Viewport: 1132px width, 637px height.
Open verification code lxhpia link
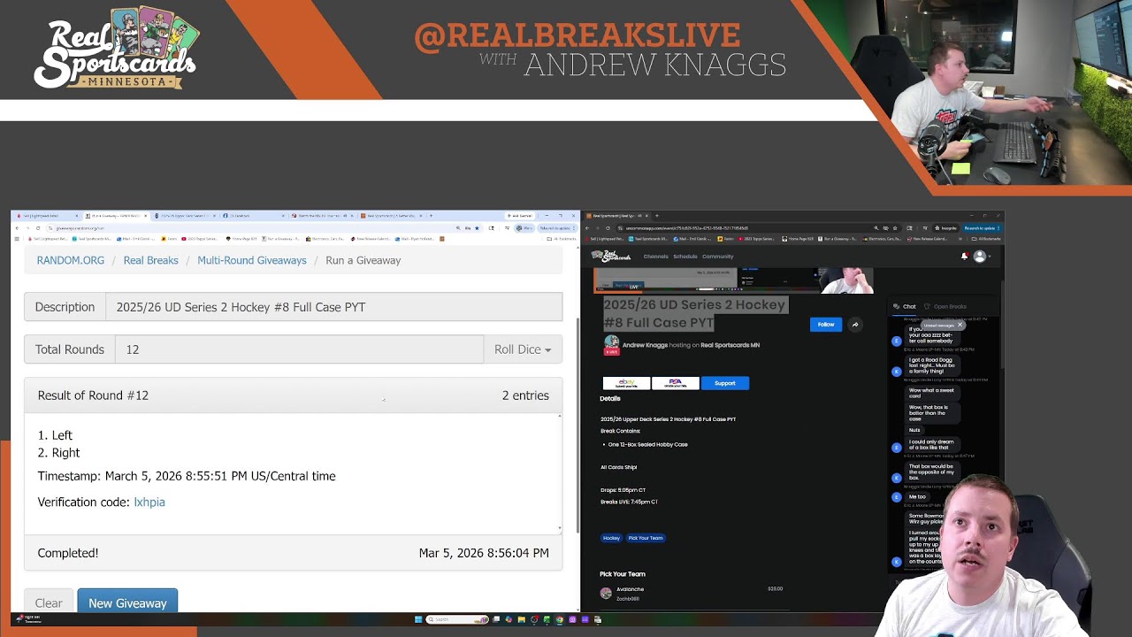(x=149, y=502)
